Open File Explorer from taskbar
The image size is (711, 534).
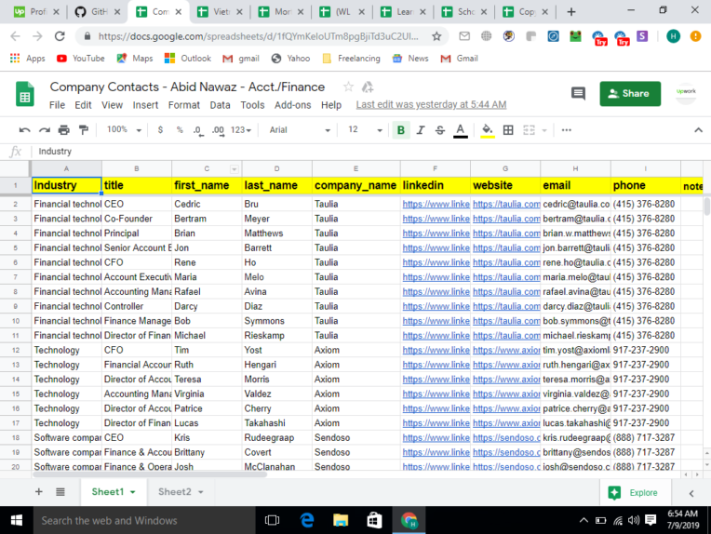coord(341,520)
